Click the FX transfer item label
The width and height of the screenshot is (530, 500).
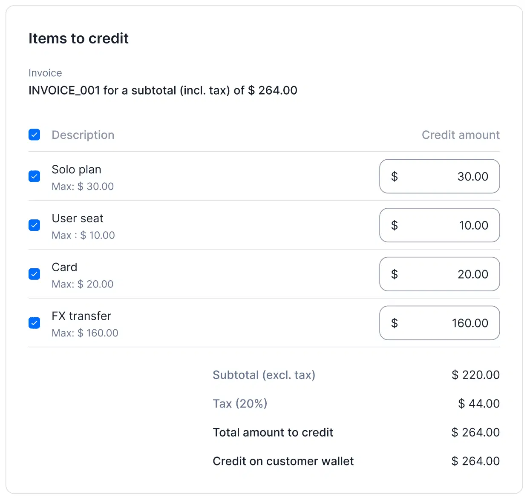[81, 316]
